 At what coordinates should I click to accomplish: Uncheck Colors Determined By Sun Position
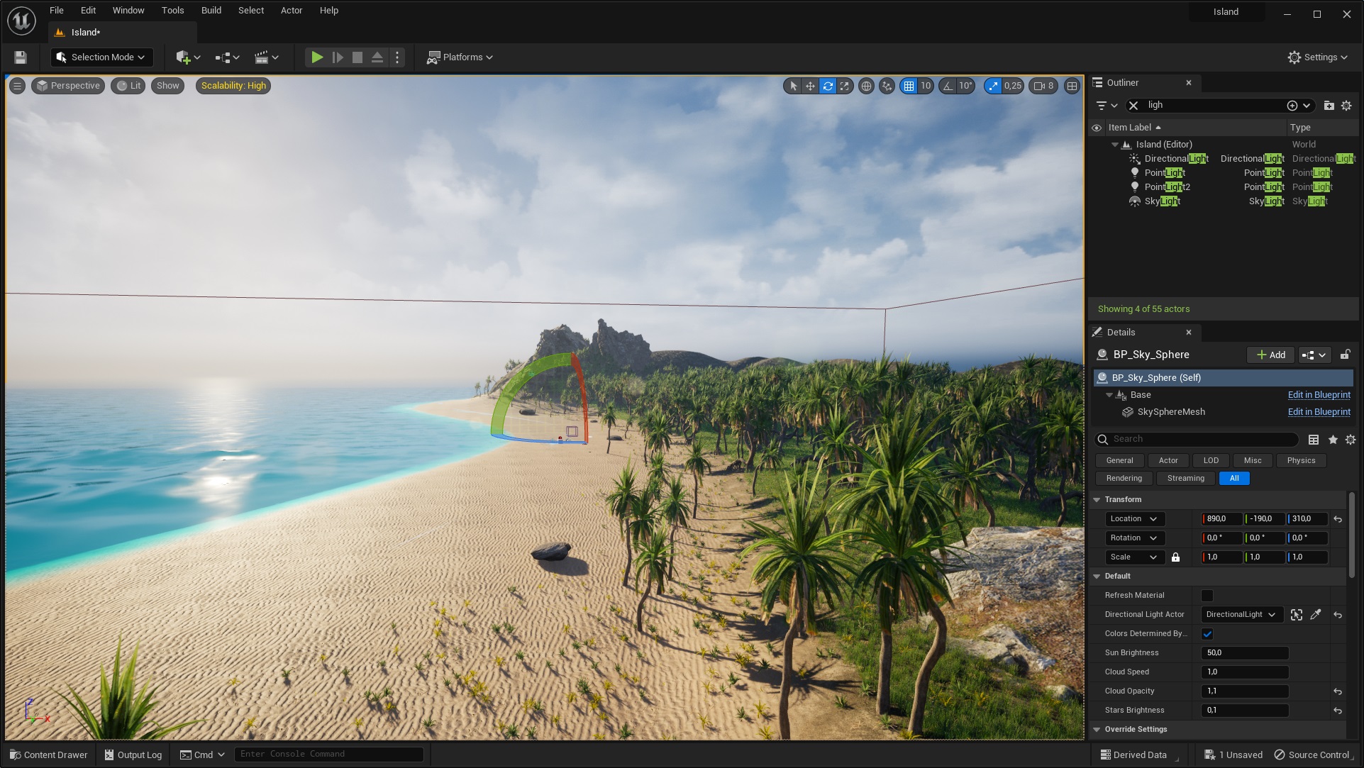point(1208,633)
